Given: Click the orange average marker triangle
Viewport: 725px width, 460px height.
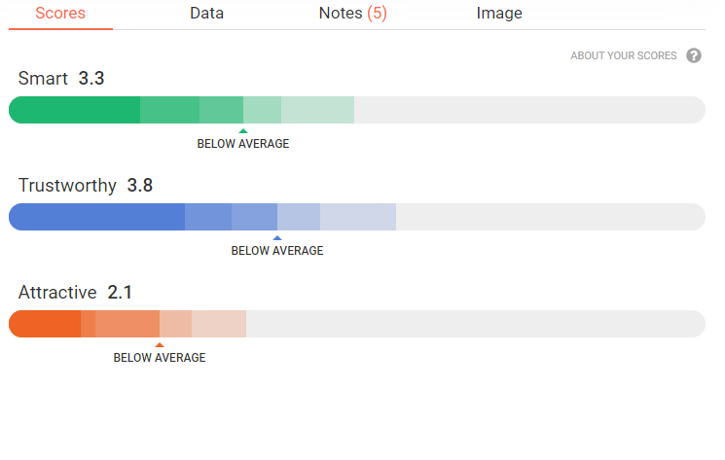Looking at the screenshot, I should [x=160, y=344].
